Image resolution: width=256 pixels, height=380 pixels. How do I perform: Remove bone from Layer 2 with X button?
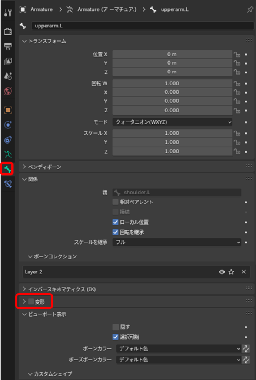[243, 272]
